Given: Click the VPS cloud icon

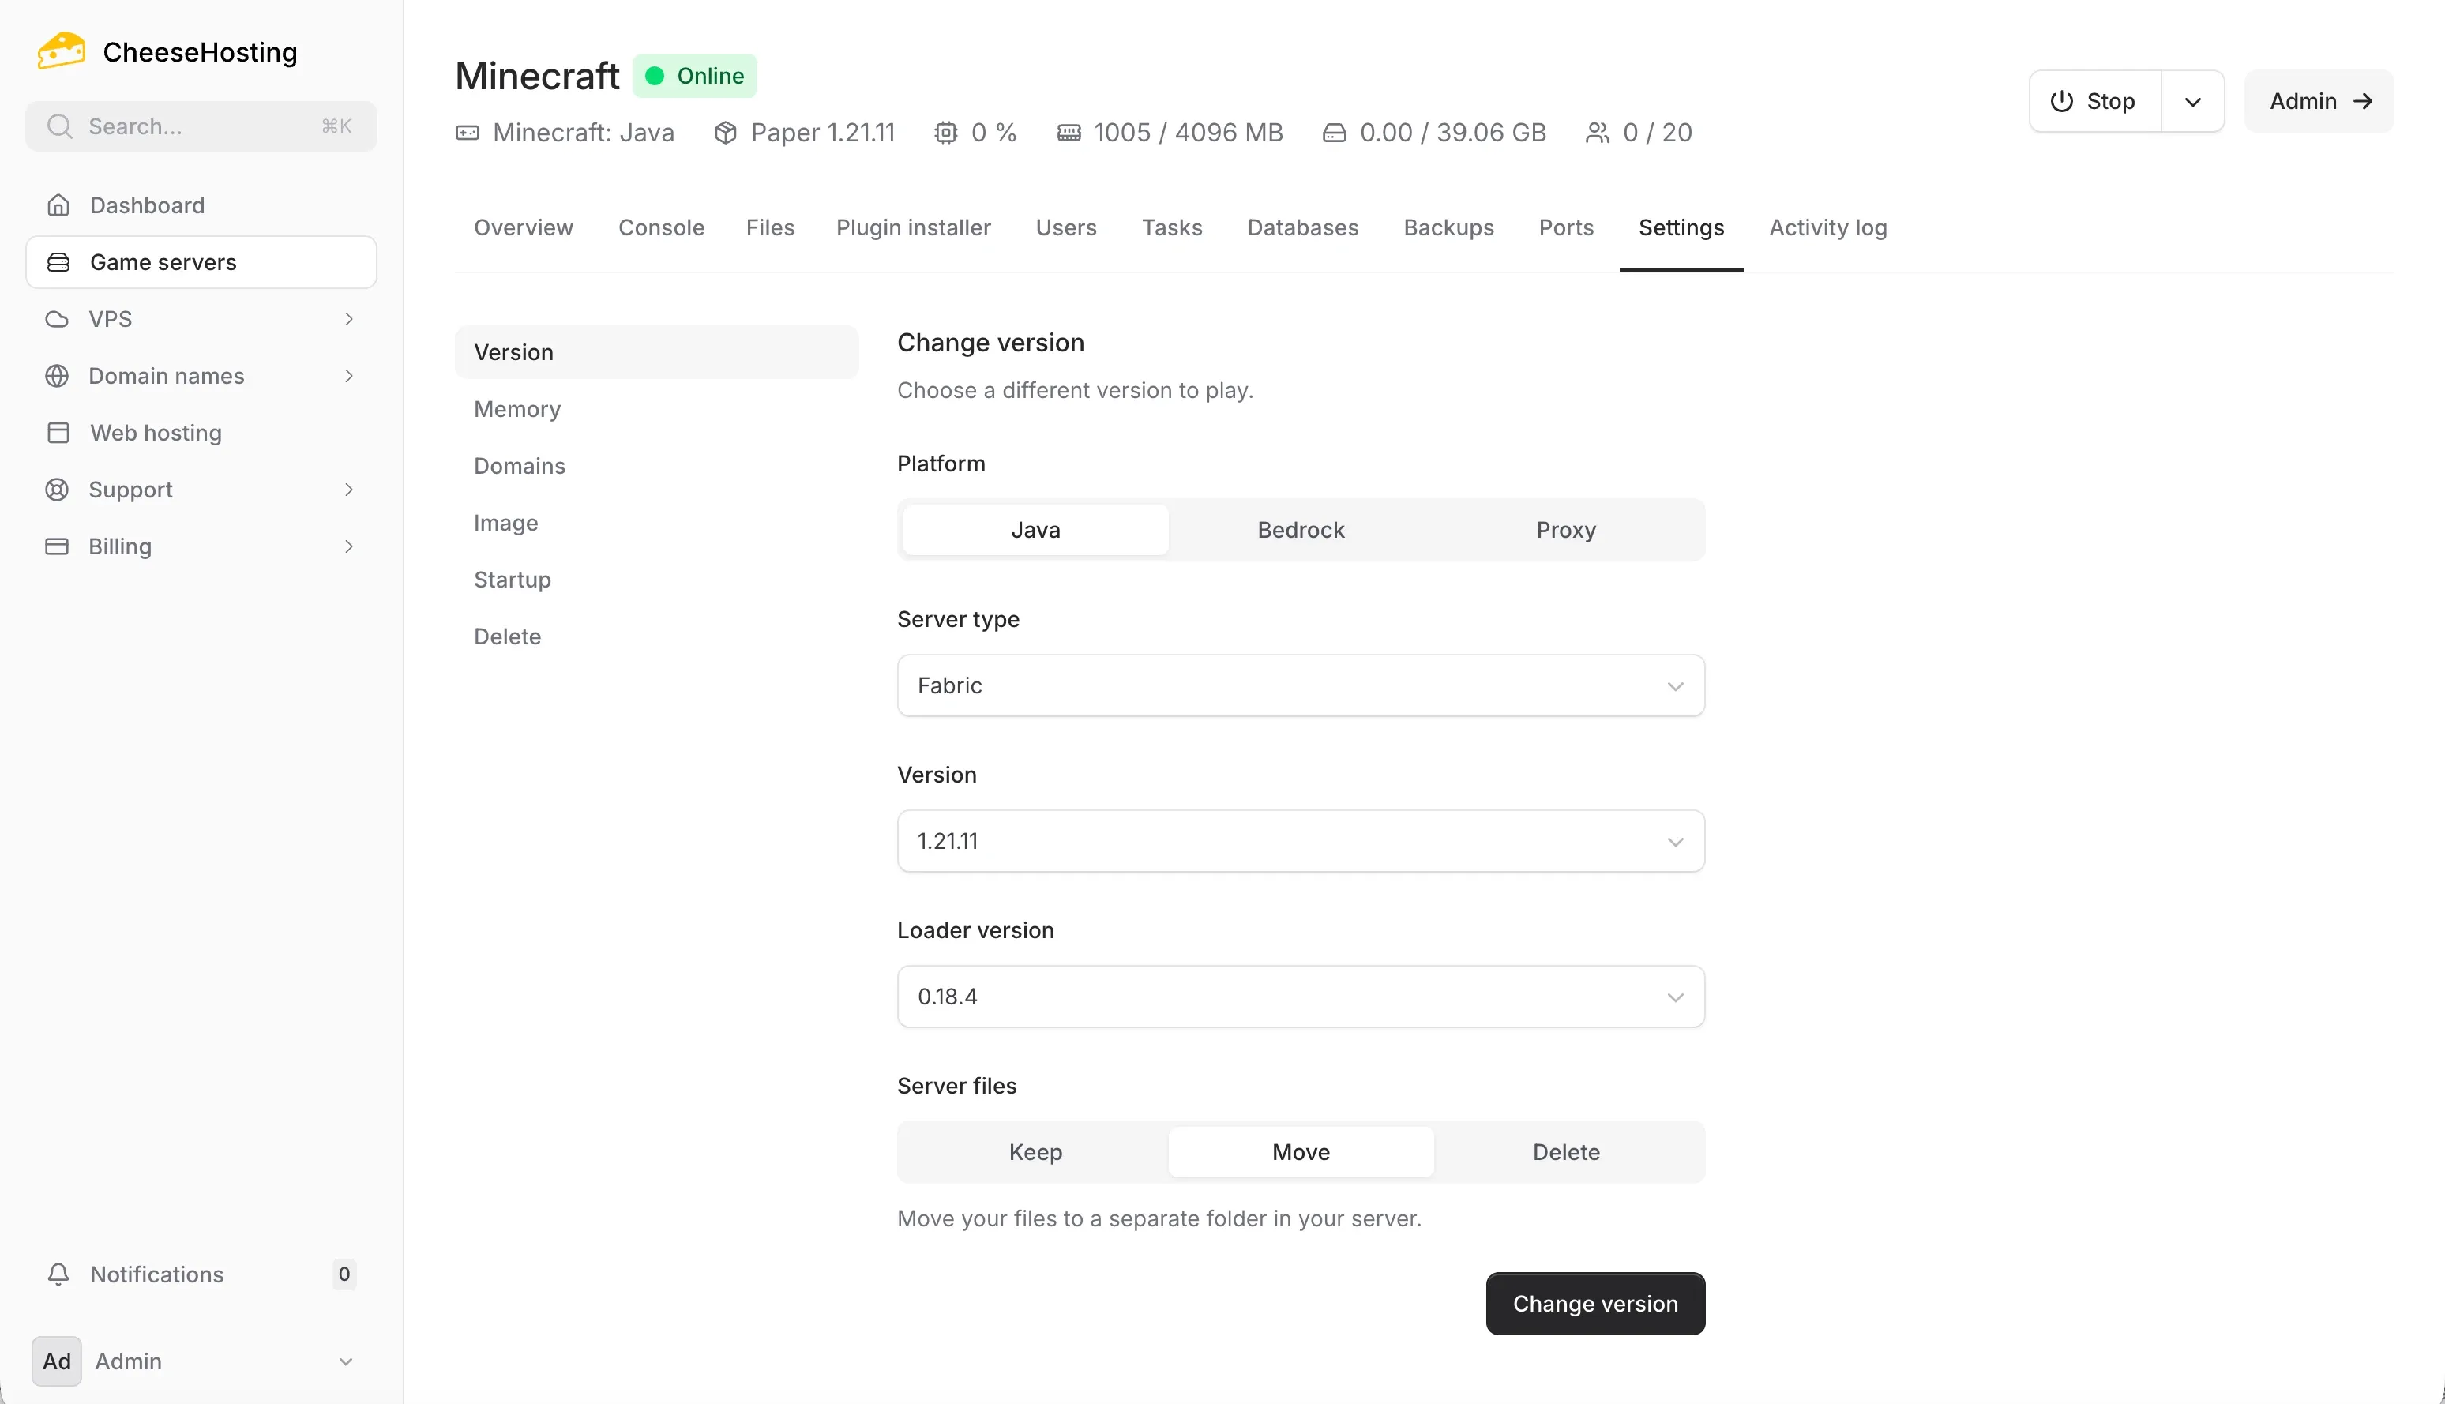Looking at the screenshot, I should (56, 318).
